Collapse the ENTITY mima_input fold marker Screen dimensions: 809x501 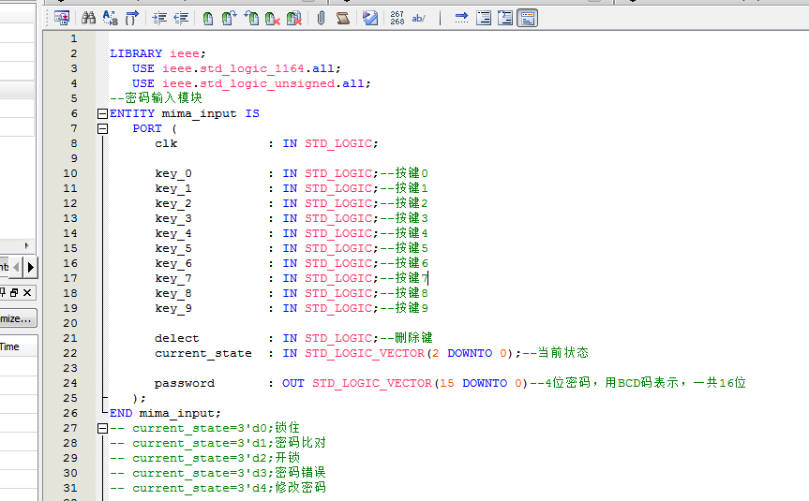[x=103, y=113]
